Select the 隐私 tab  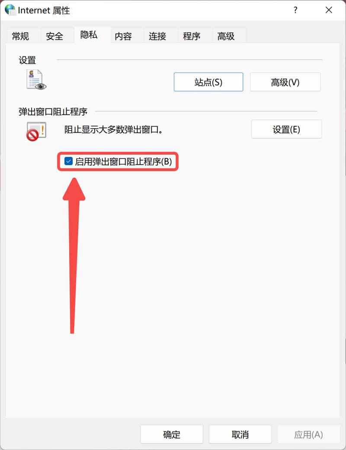pos(89,35)
